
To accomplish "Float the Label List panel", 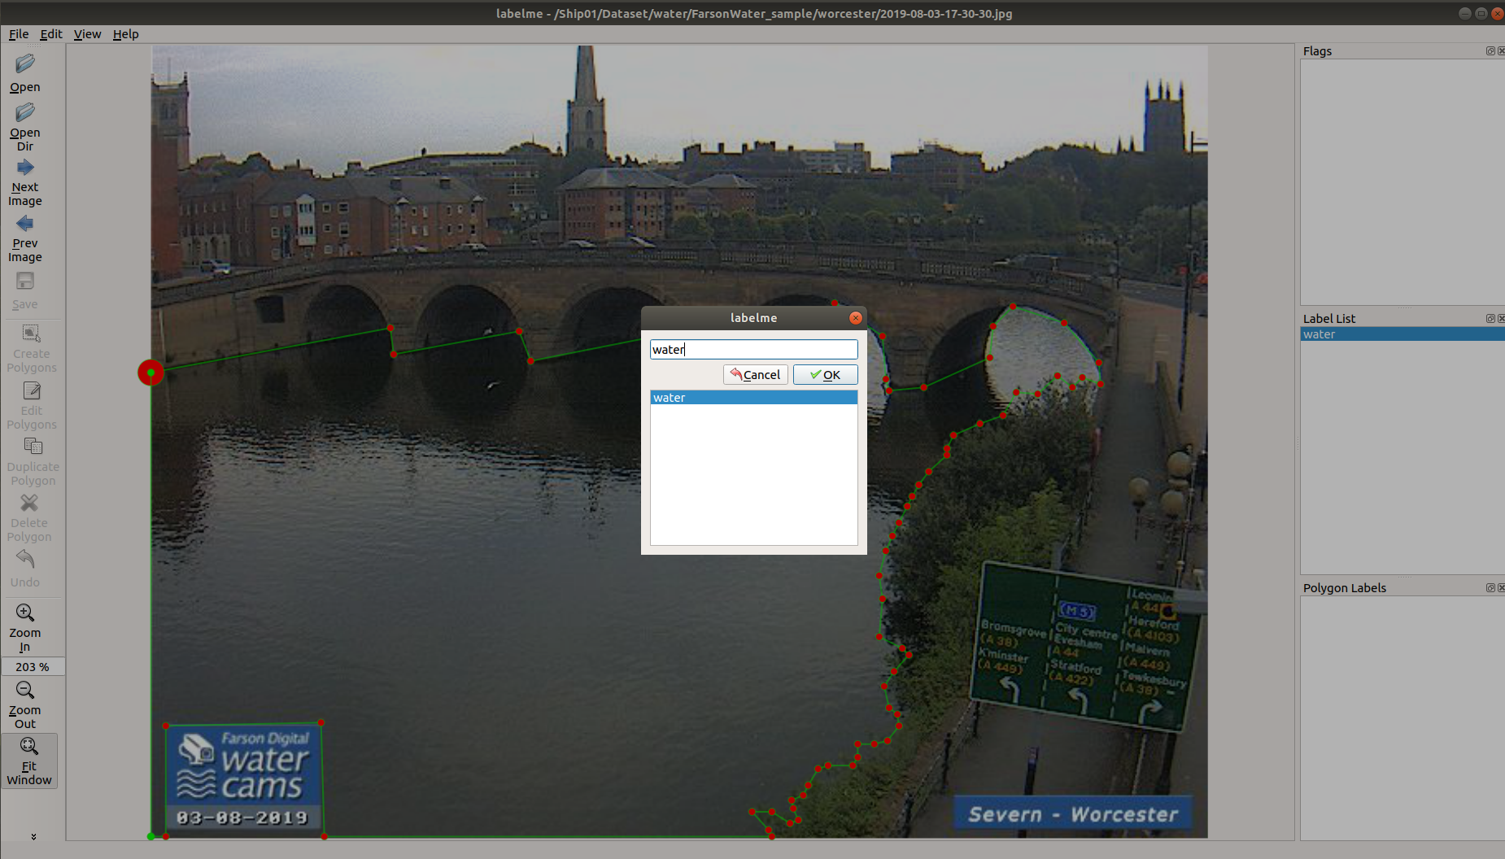I will pos(1490,318).
